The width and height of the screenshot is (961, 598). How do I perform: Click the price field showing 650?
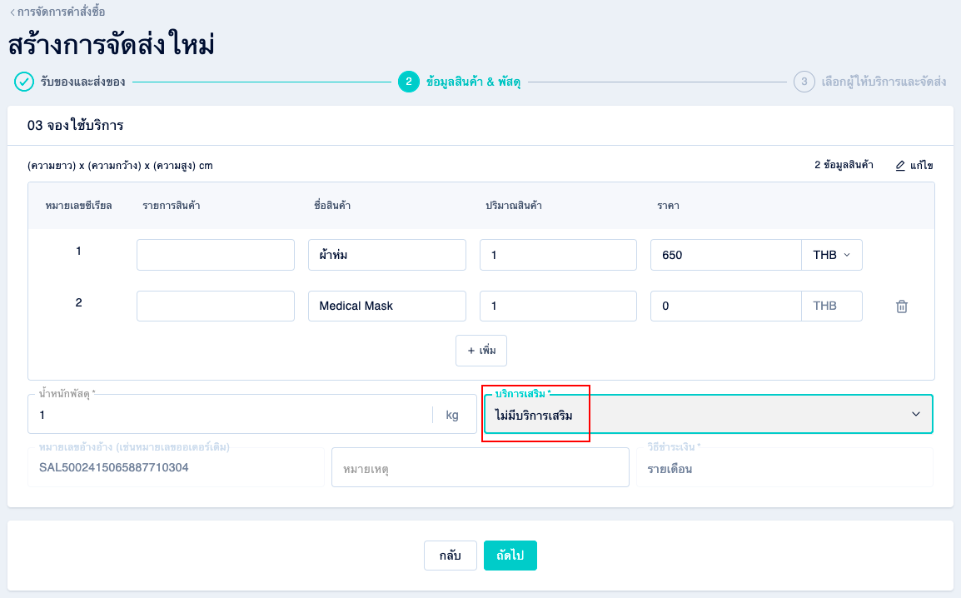point(725,255)
